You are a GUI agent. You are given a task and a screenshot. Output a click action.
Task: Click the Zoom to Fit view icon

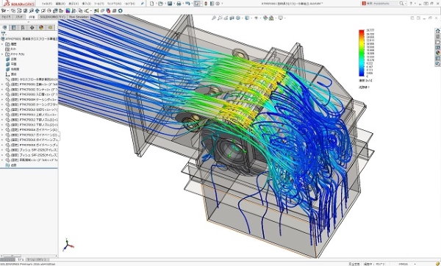(x=214, y=18)
